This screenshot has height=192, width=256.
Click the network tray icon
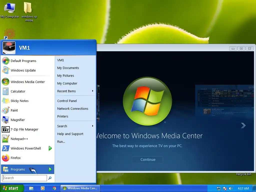219,188
